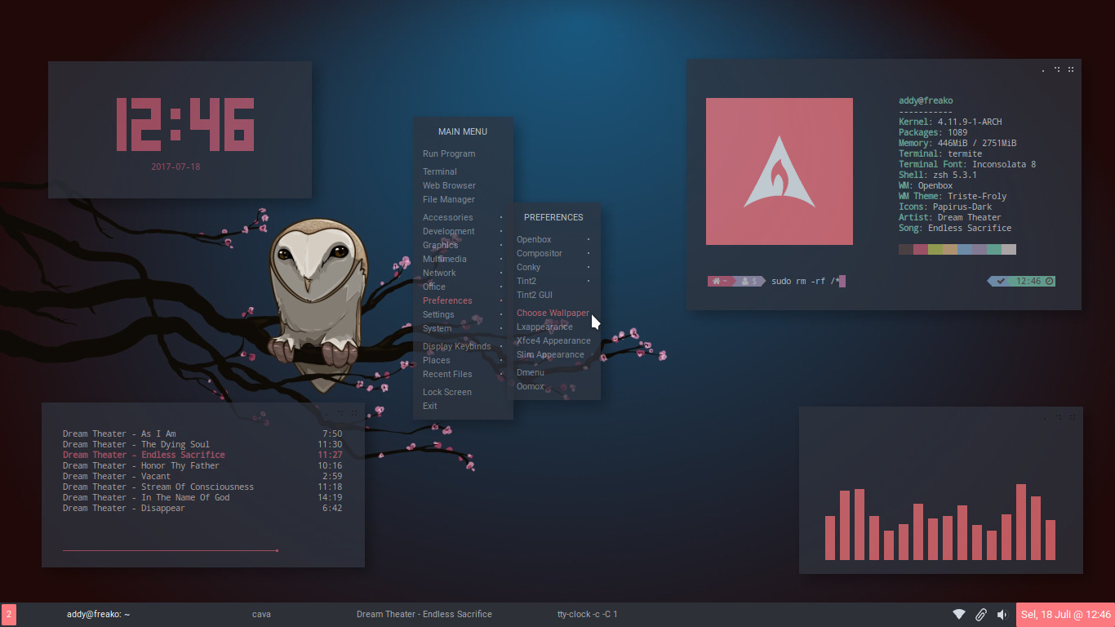Click the Arch logo image in terminal
1115x627 pixels.
[780, 171]
